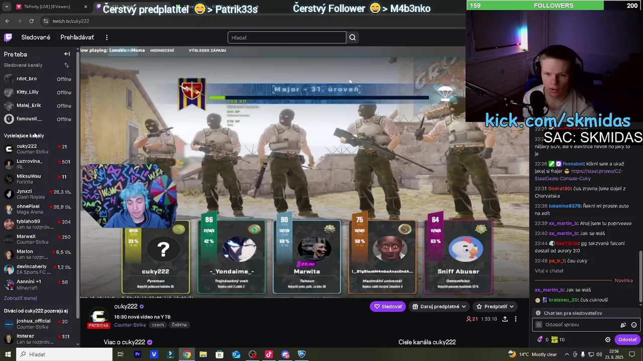Select the Jynxzi Clash Royale stream
The image size is (643, 361).
[x=38, y=194]
